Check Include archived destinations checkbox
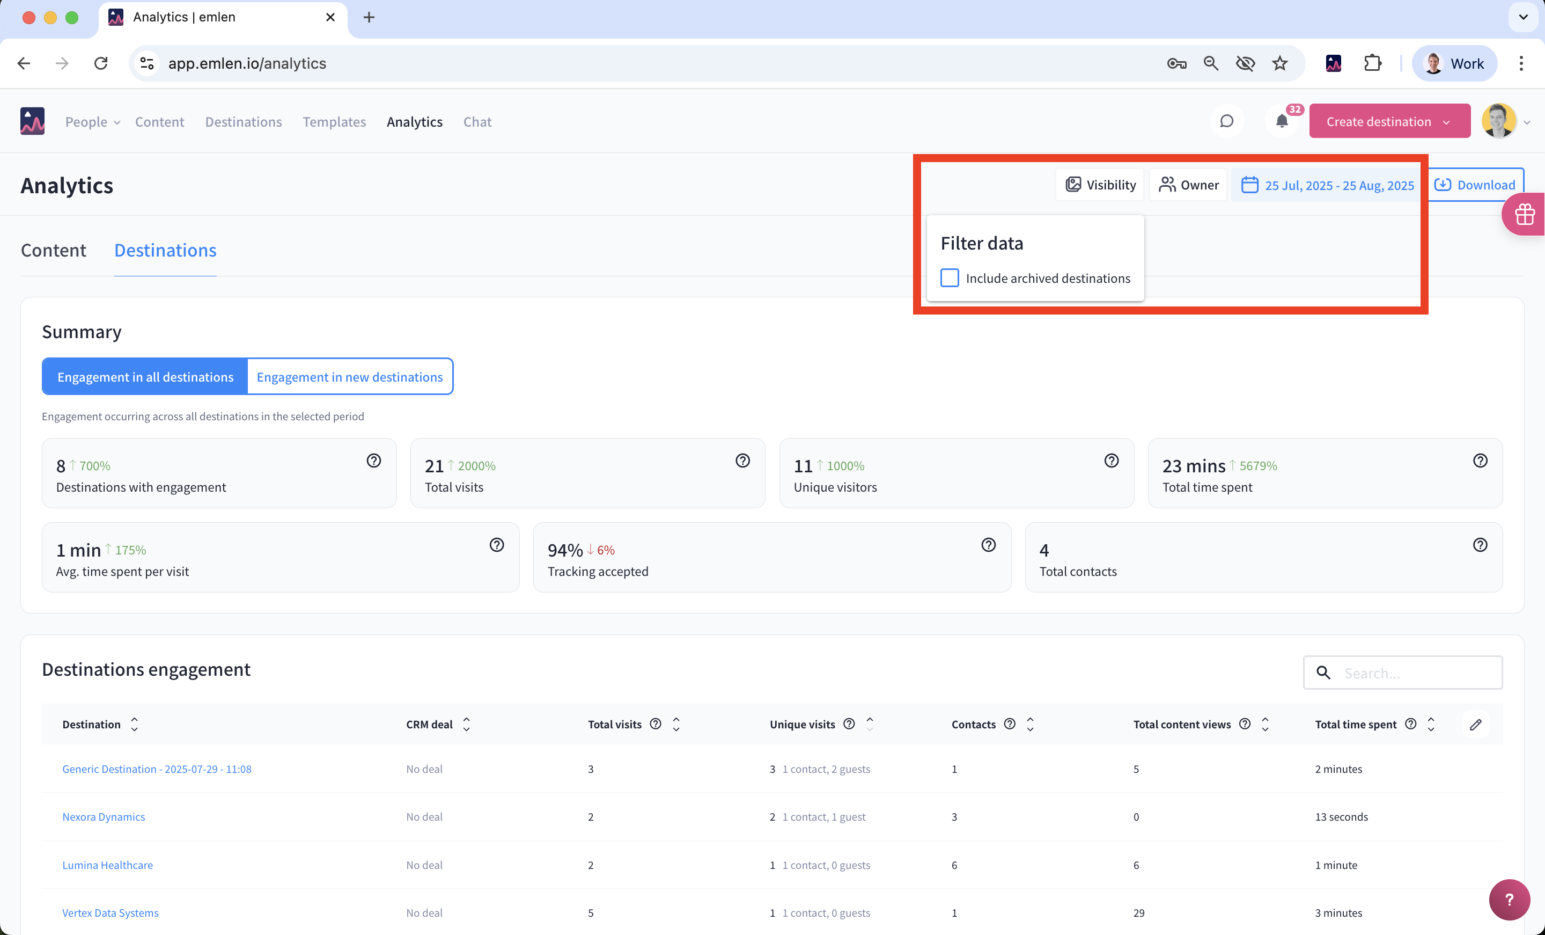 pyautogui.click(x=950, y=278)
